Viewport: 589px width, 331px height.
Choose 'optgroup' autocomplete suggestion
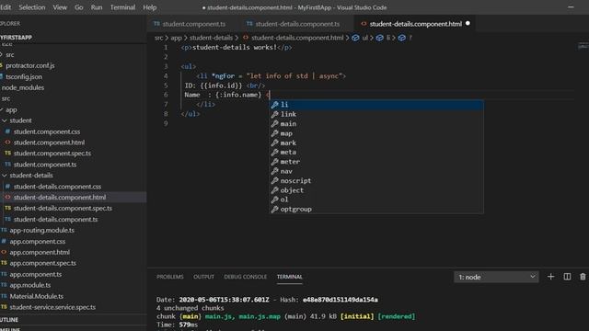tap(376, 209)
